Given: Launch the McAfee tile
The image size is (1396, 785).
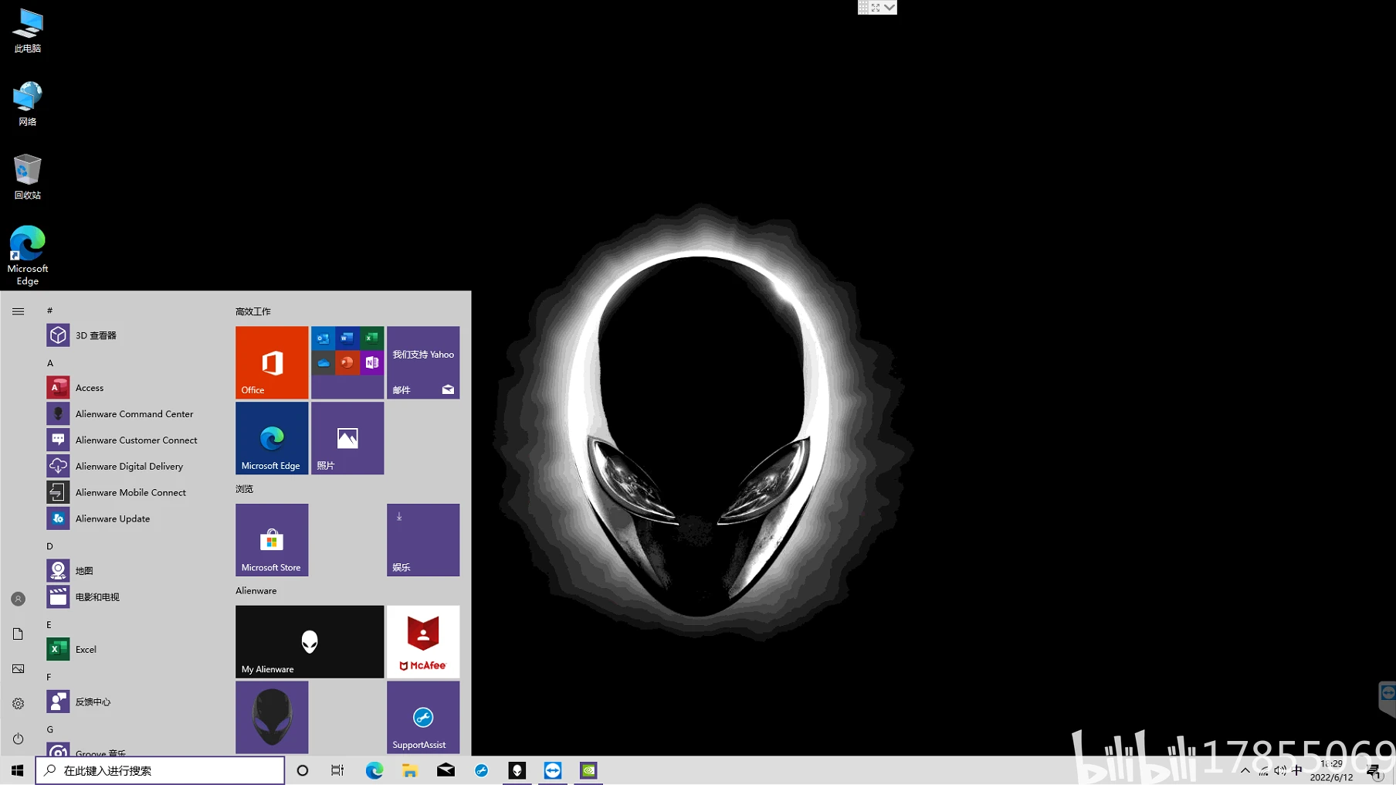Looking at the screenshot, I should pyautogui.click(x=422, y=641).
